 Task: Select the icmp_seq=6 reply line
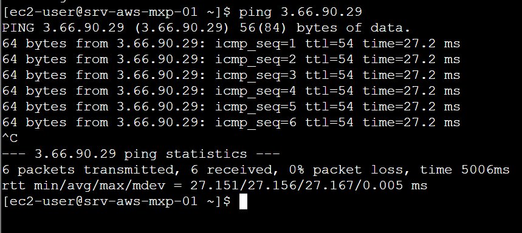point(231,123)
